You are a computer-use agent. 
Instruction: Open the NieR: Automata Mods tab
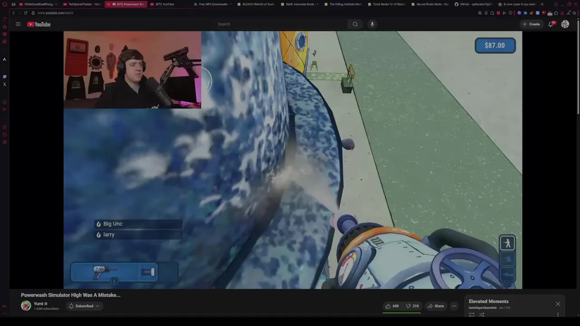point(299,4)
